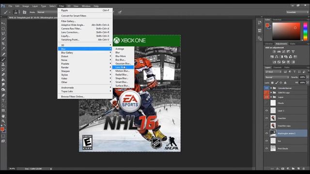Expand the second layer group

pyautogui.click(x=271, y=92)
